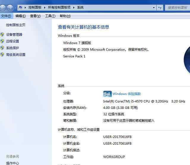The height and width of the screenshot is (165, 190).
Task: Click the WORKGROUP value
Action: pos(114,157)
